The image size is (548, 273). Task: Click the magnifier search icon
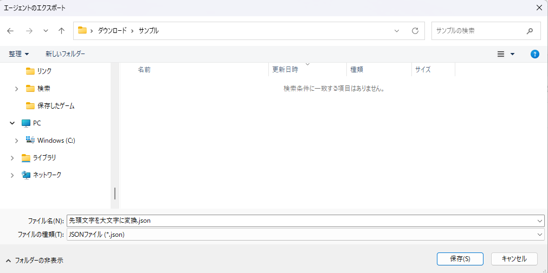pyautogui.click(x=530, y=31)
